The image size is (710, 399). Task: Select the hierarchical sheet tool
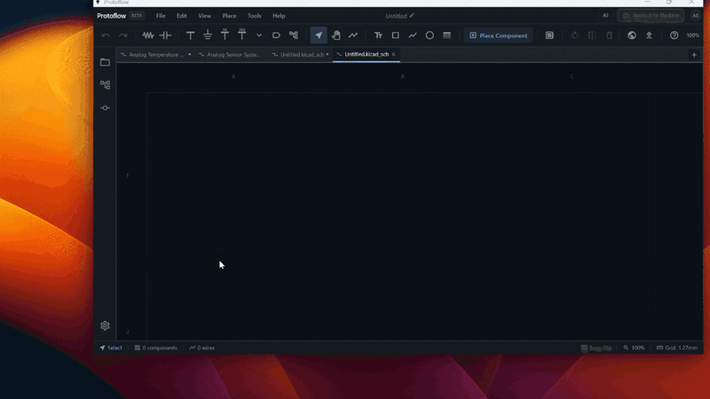click(294, 35)
